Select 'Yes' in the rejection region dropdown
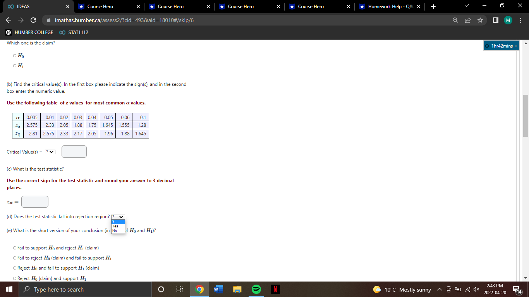 115,225
